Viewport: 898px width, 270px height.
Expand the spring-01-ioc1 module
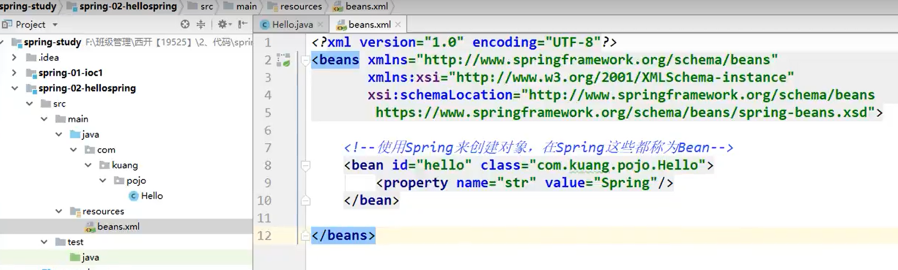point(14,72)
